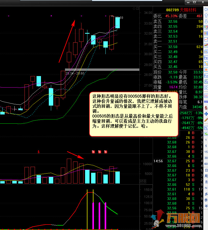The image size is (208, 230).
Task: Open the checklist report icon
Action: click(206, 27)
